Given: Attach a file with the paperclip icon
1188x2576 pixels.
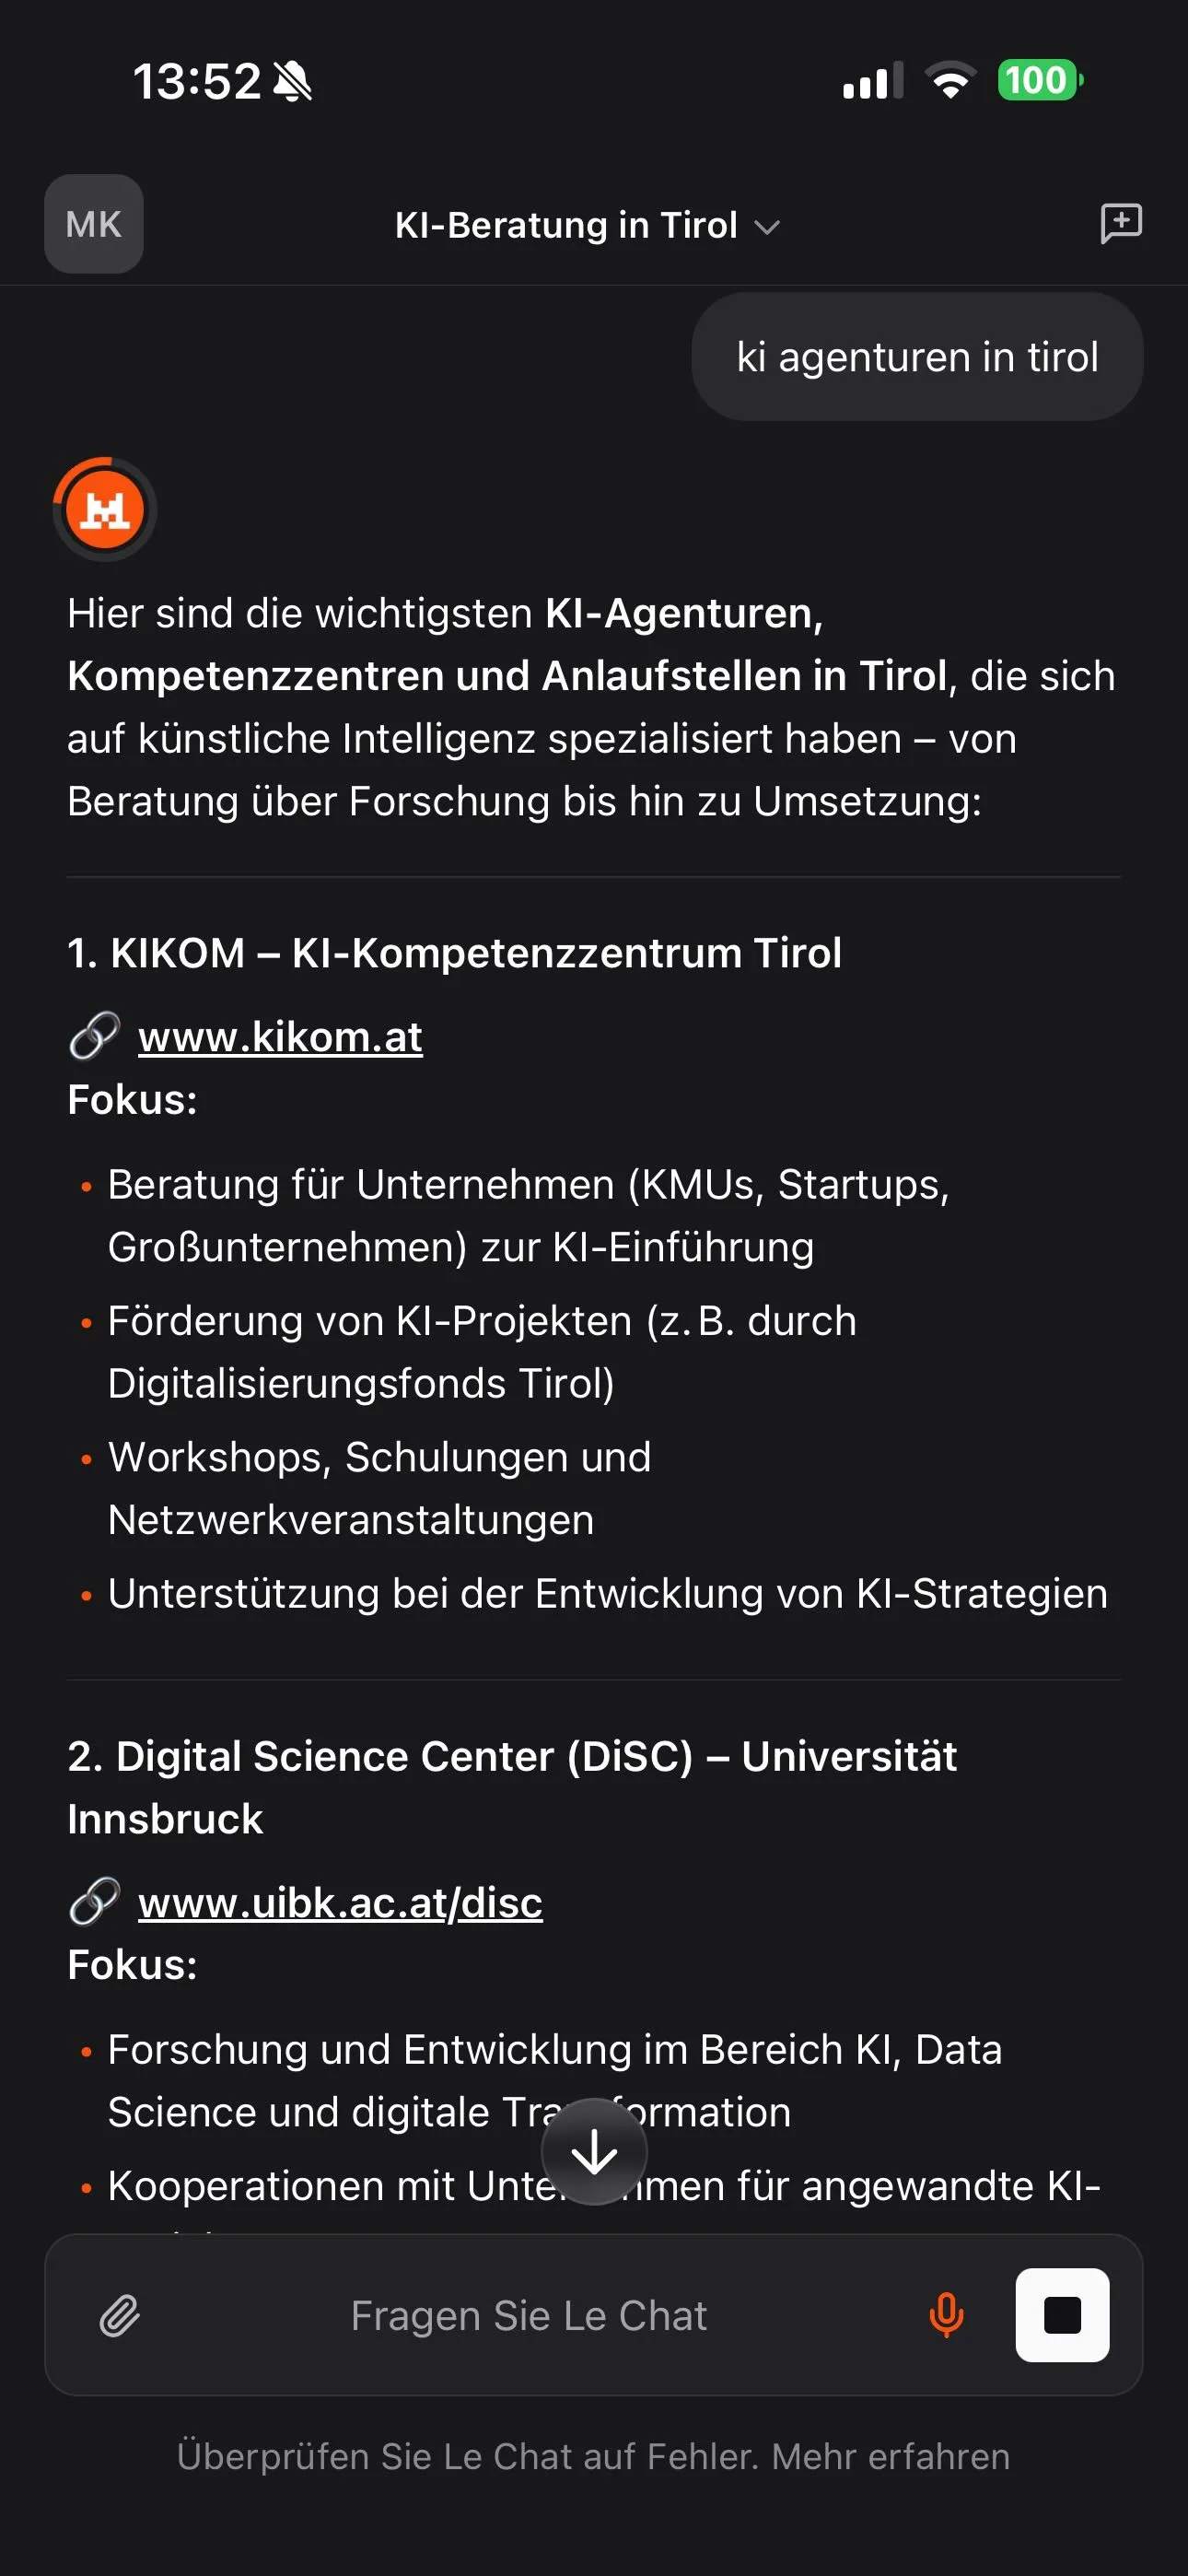Looking at the screenshot, I should (x=120, y=2315).
